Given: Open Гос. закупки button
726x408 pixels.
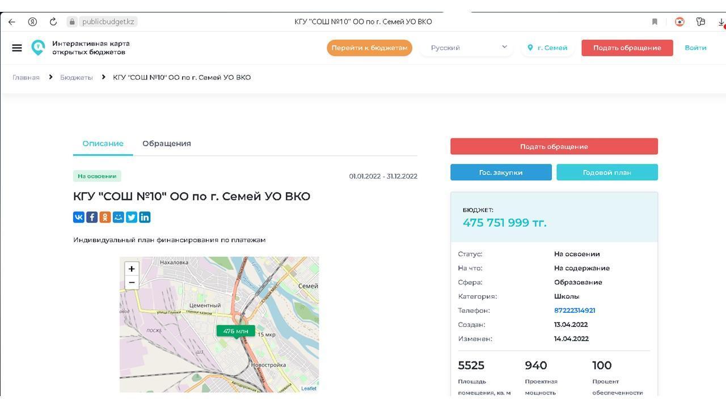Looking at the screenshot, I should [501, 172].
